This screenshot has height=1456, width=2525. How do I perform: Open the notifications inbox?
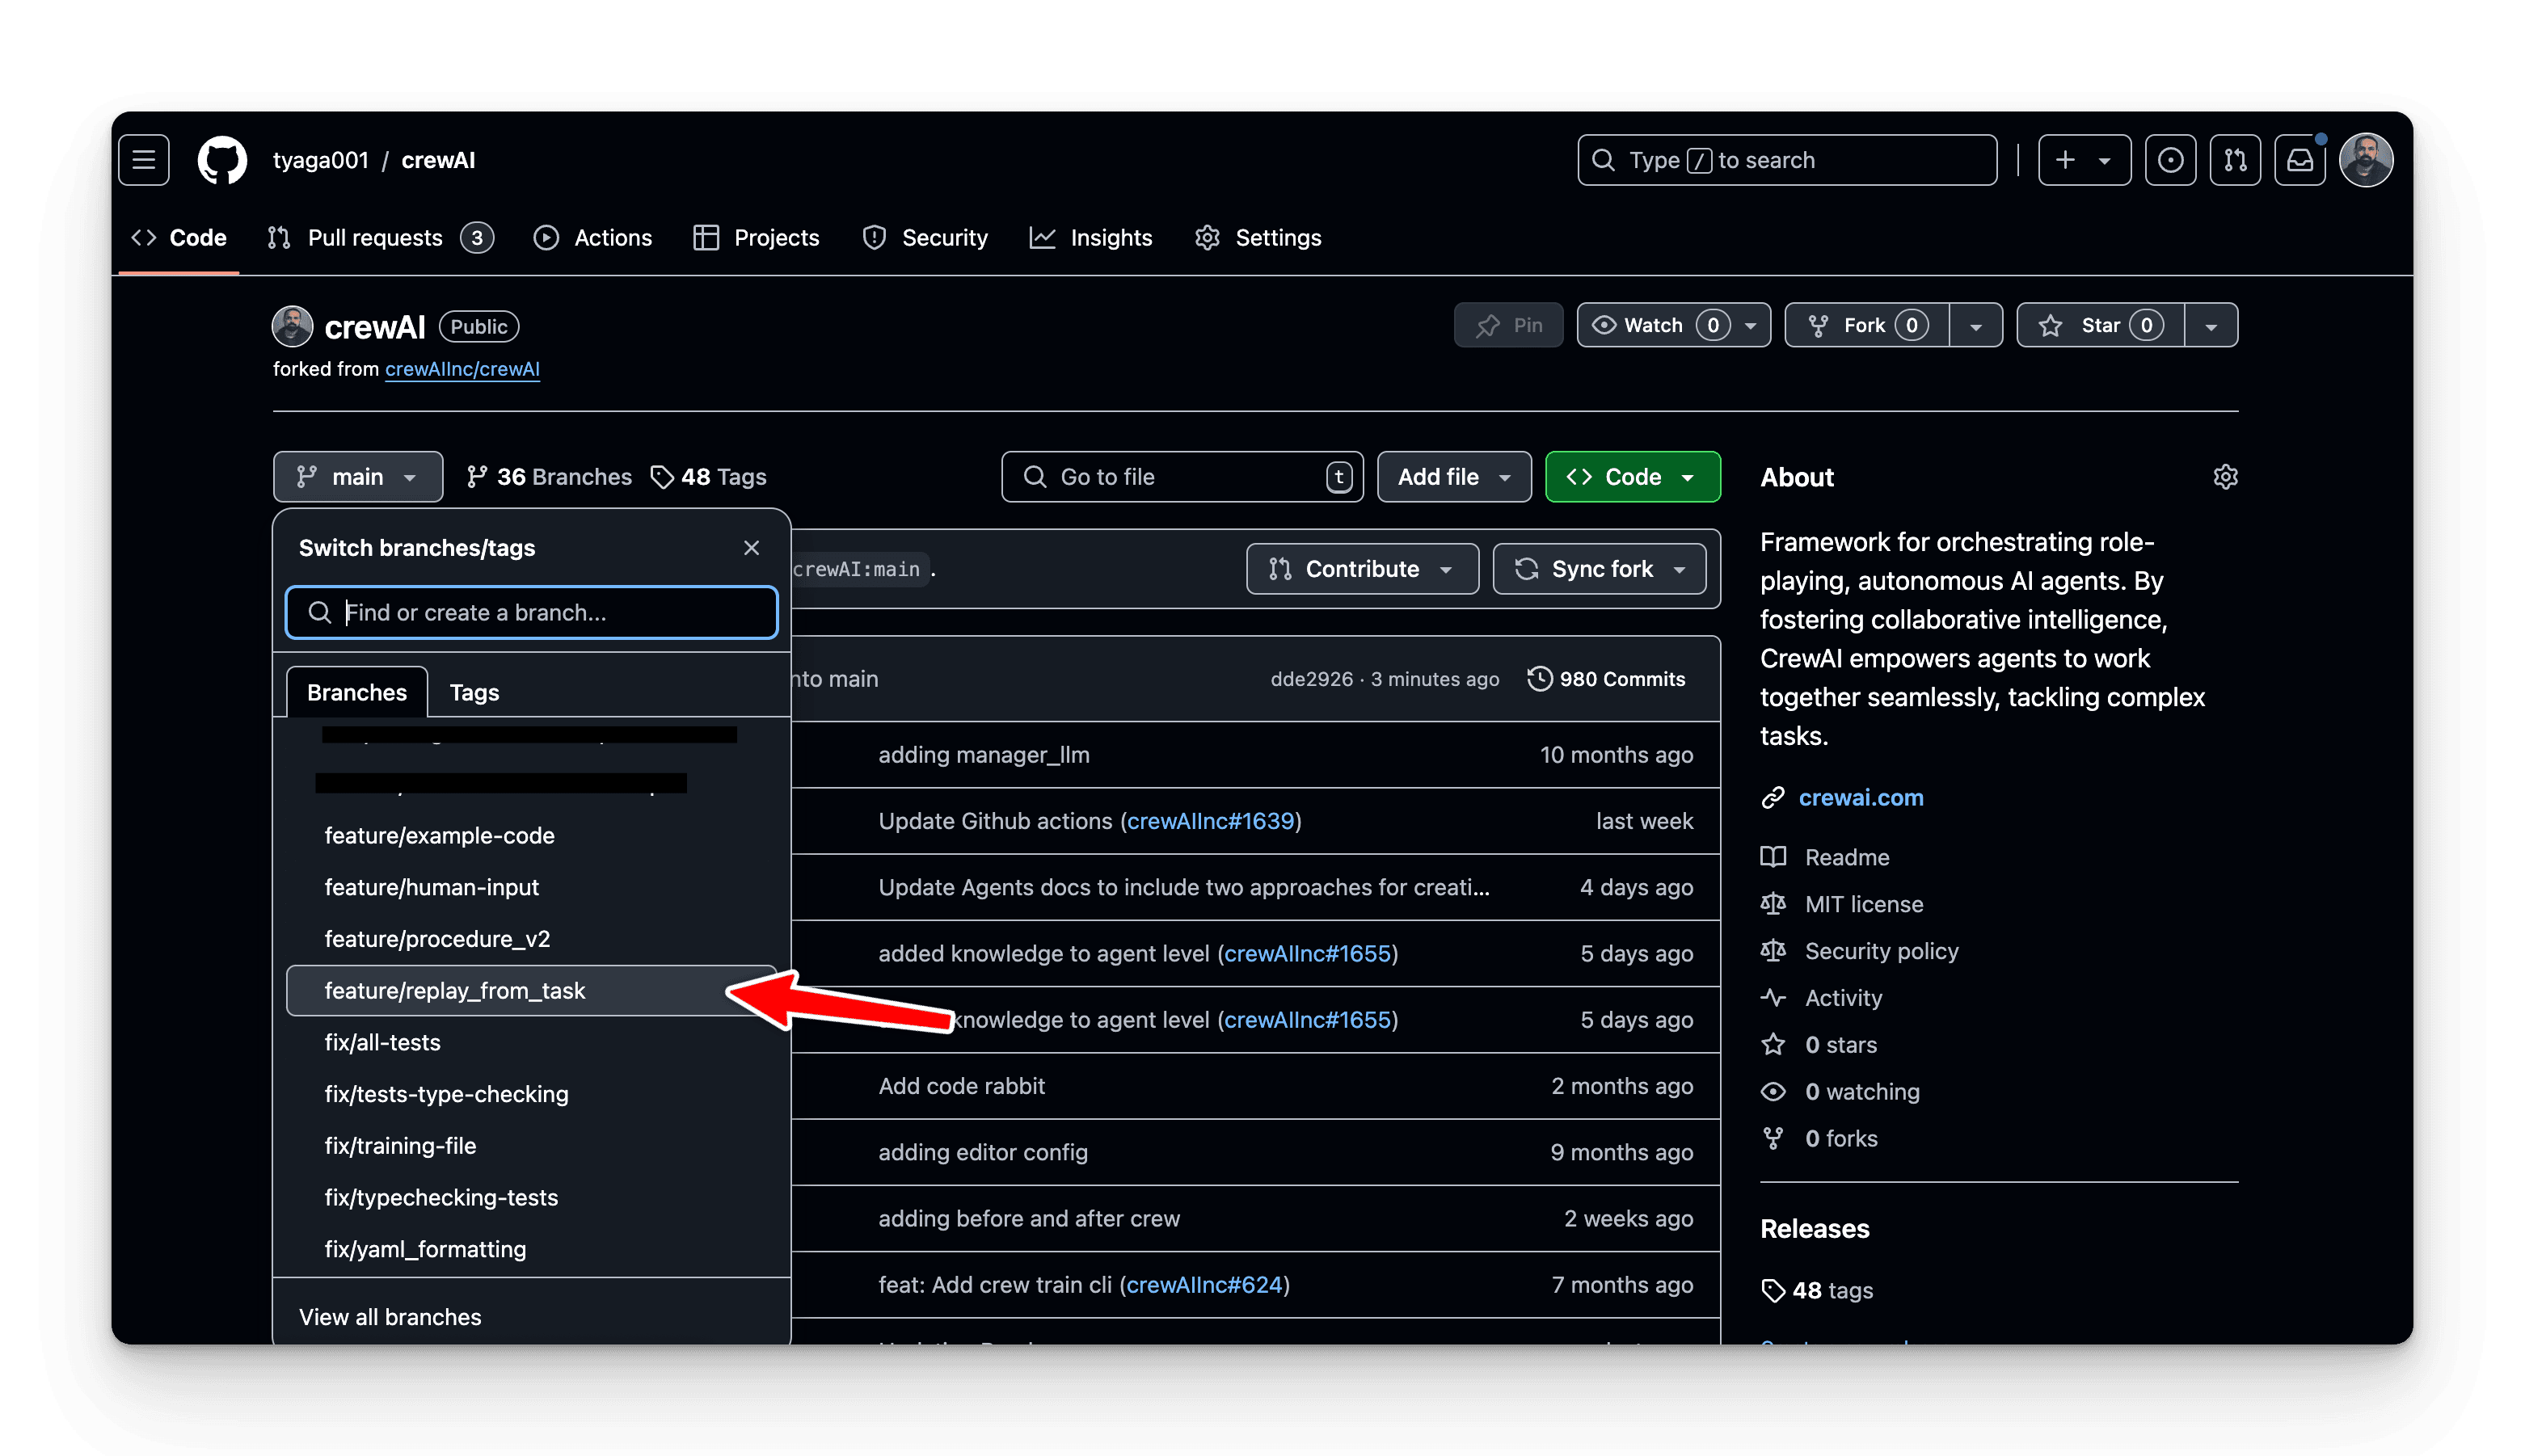coord(2299,159)
